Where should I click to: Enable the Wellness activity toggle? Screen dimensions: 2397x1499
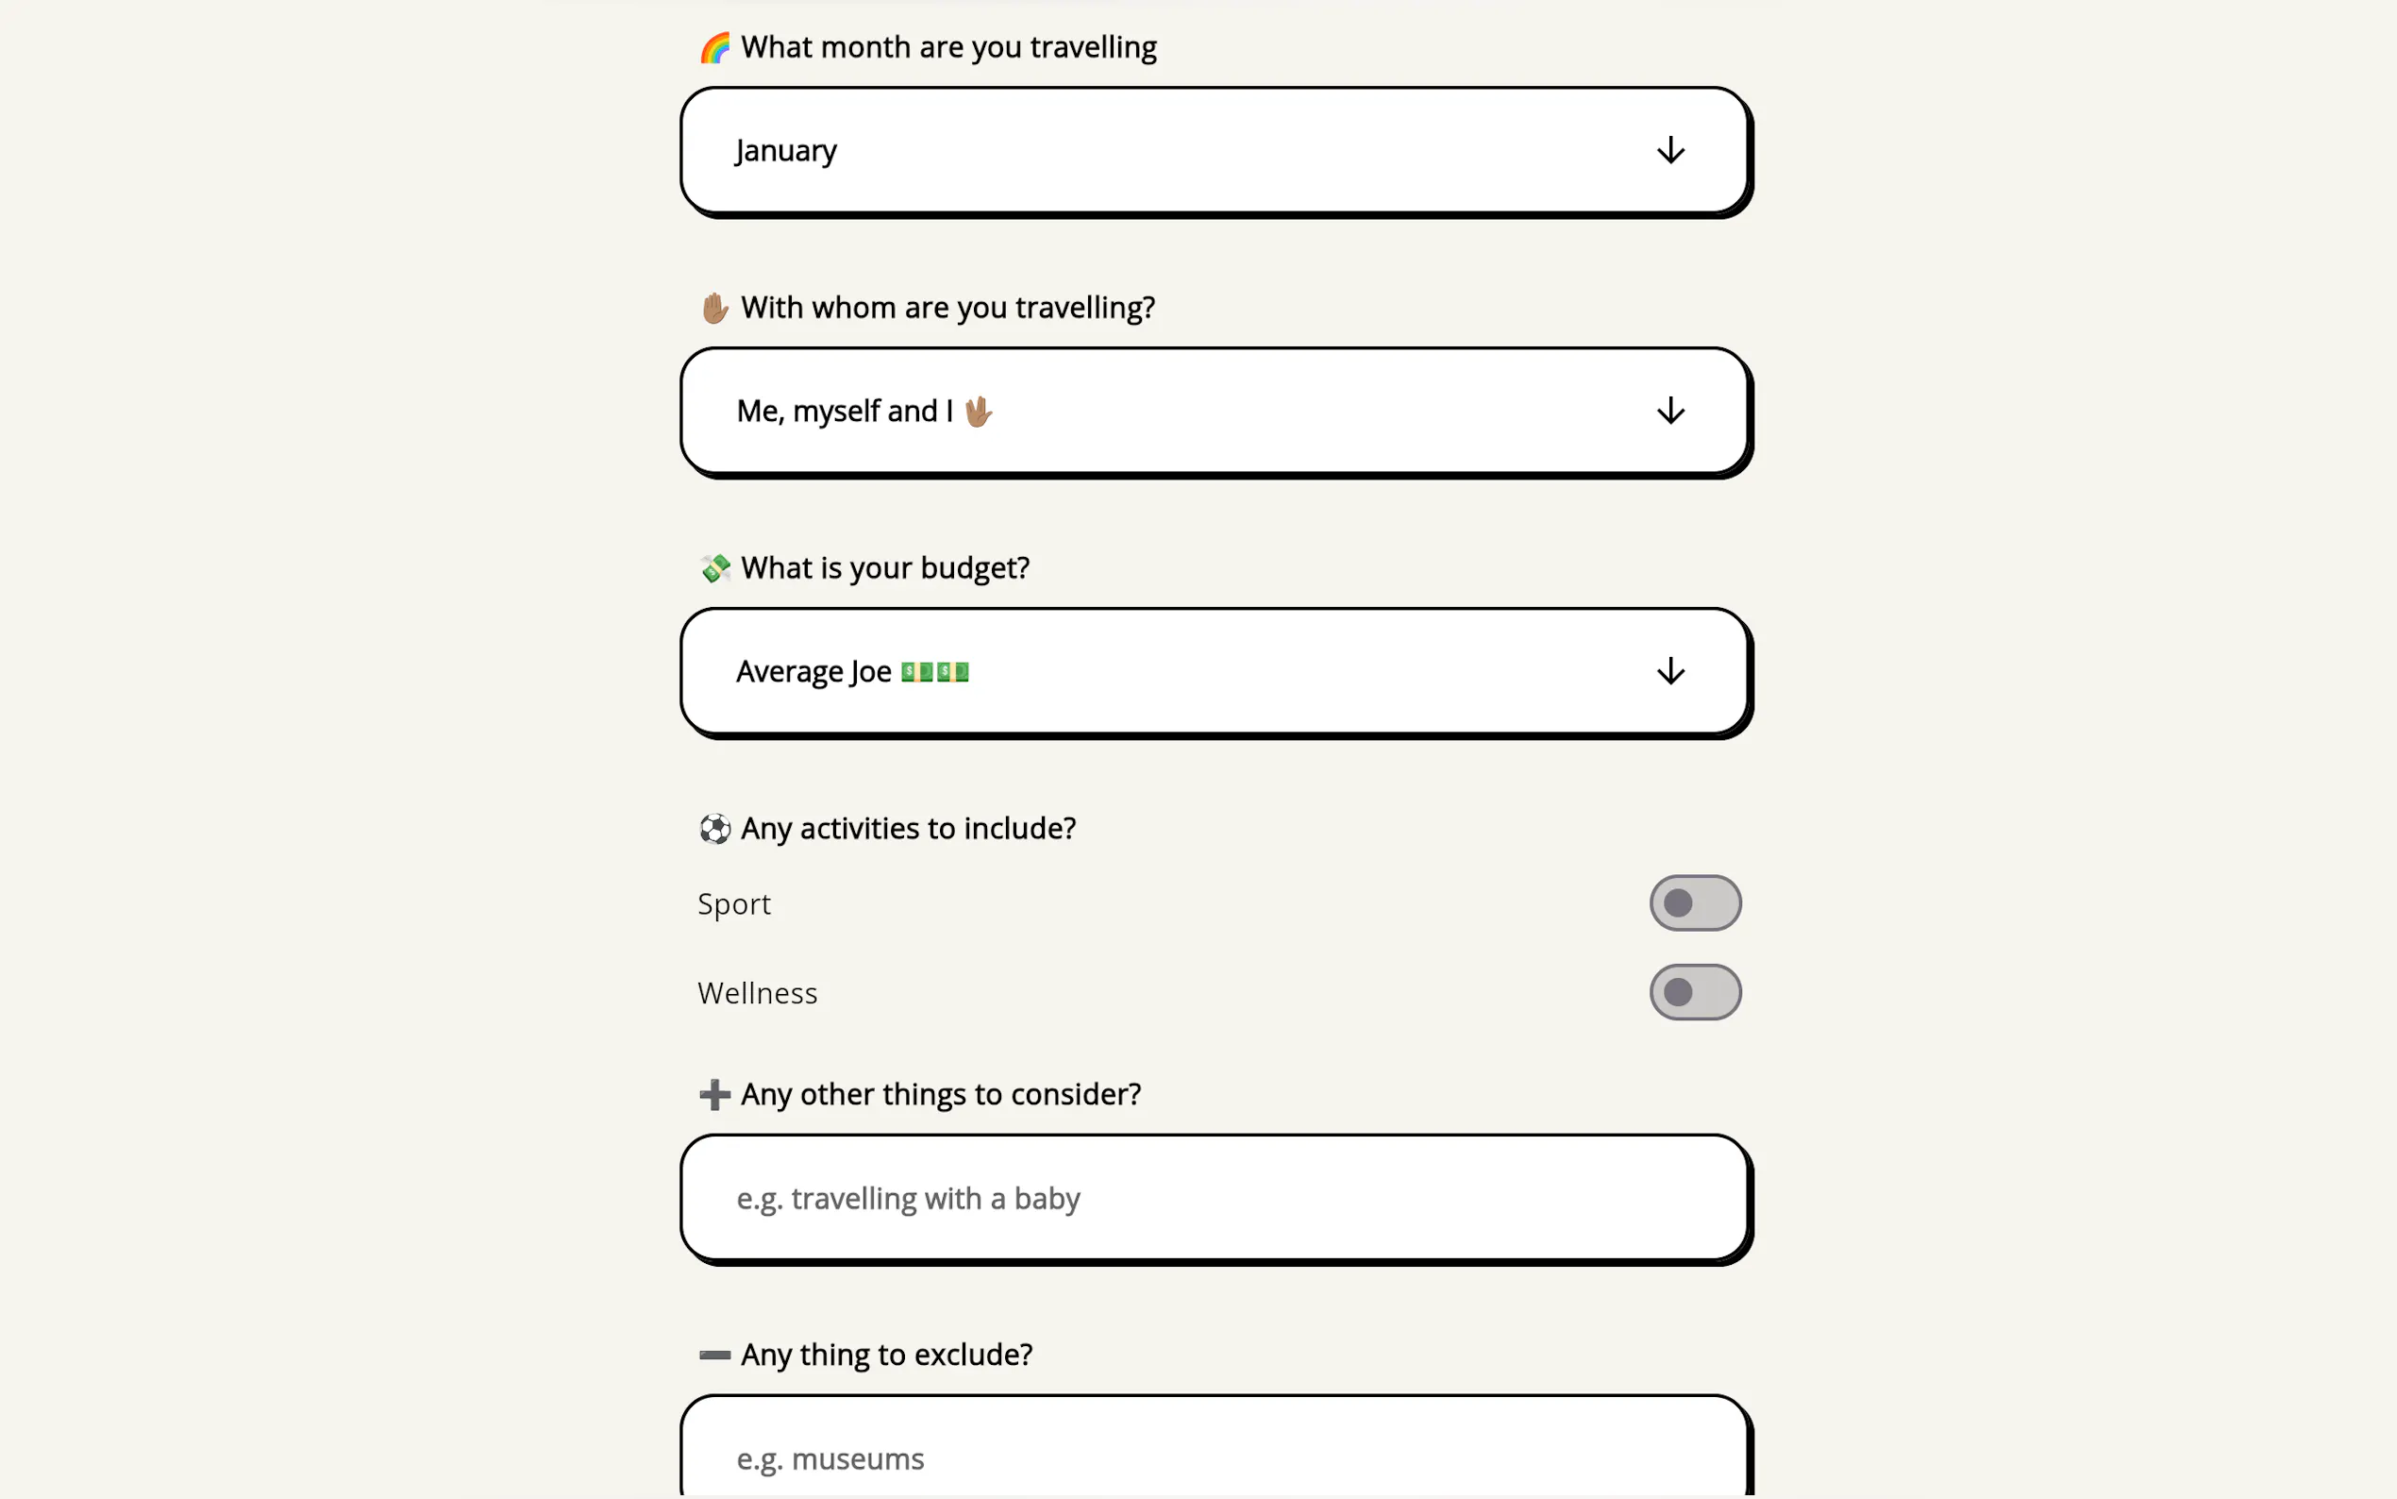[x=1695, y=992]
